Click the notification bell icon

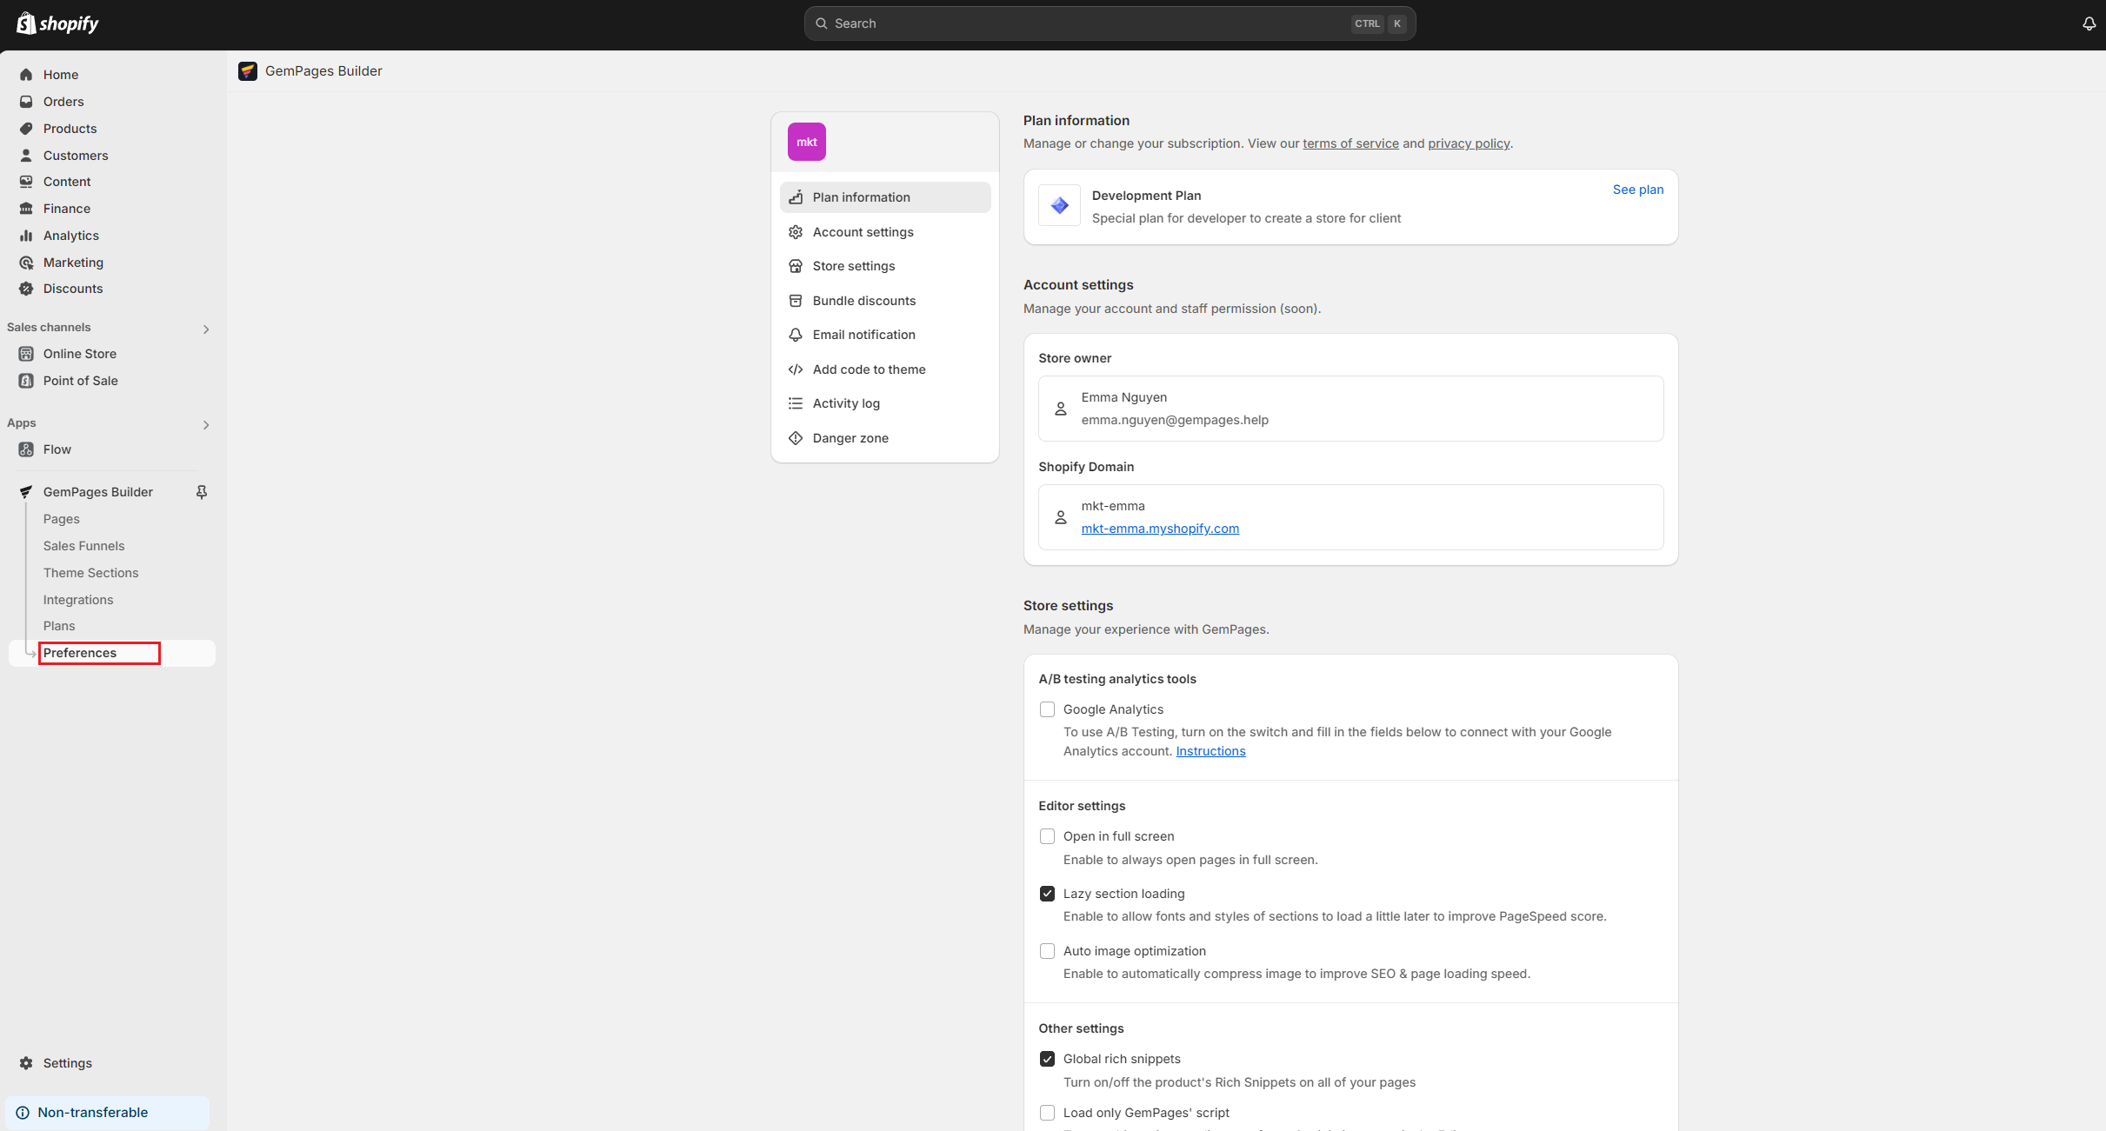pos(2089,23)
